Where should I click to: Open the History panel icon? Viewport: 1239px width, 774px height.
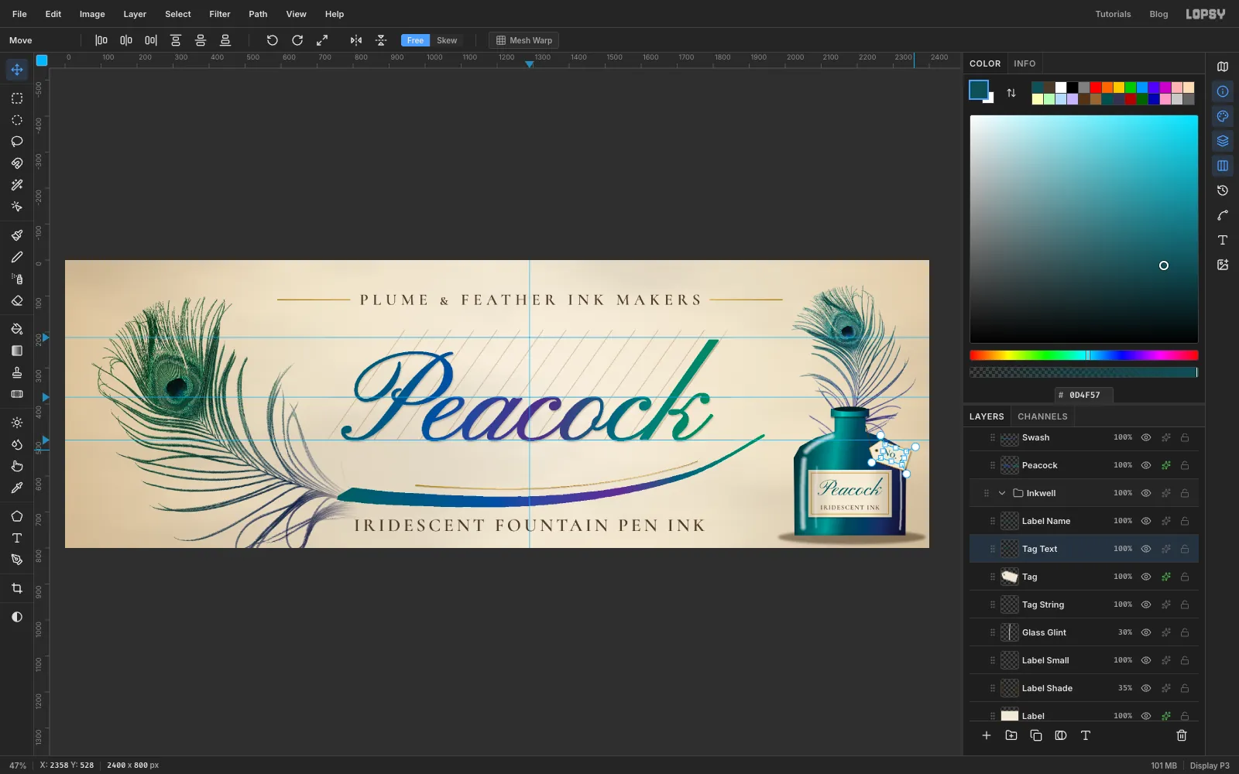click(1223, 190)
